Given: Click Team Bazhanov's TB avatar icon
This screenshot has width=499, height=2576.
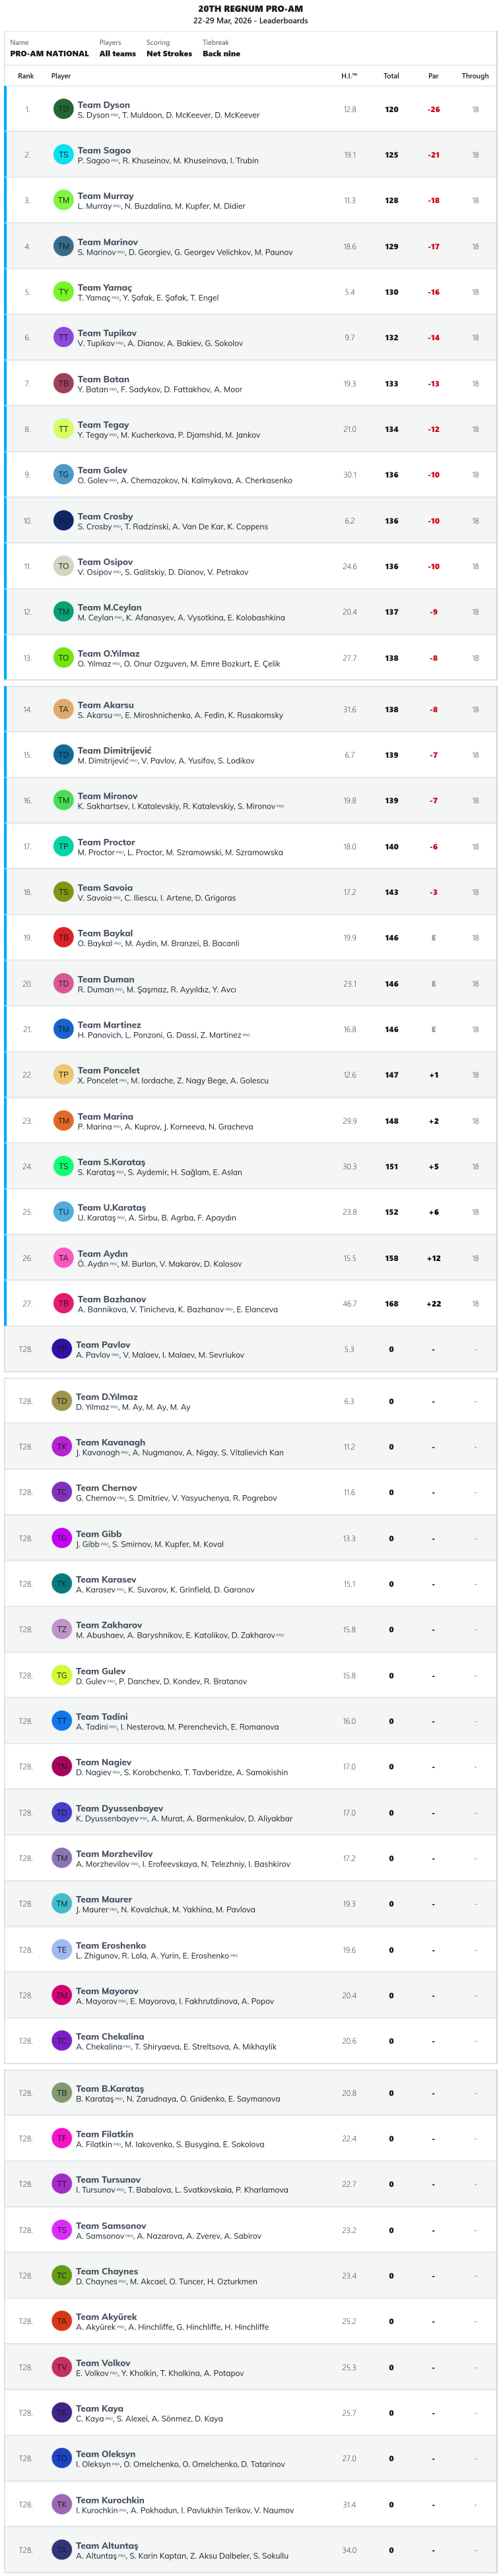Looking at the screenshot, I should coord(63,1304).
